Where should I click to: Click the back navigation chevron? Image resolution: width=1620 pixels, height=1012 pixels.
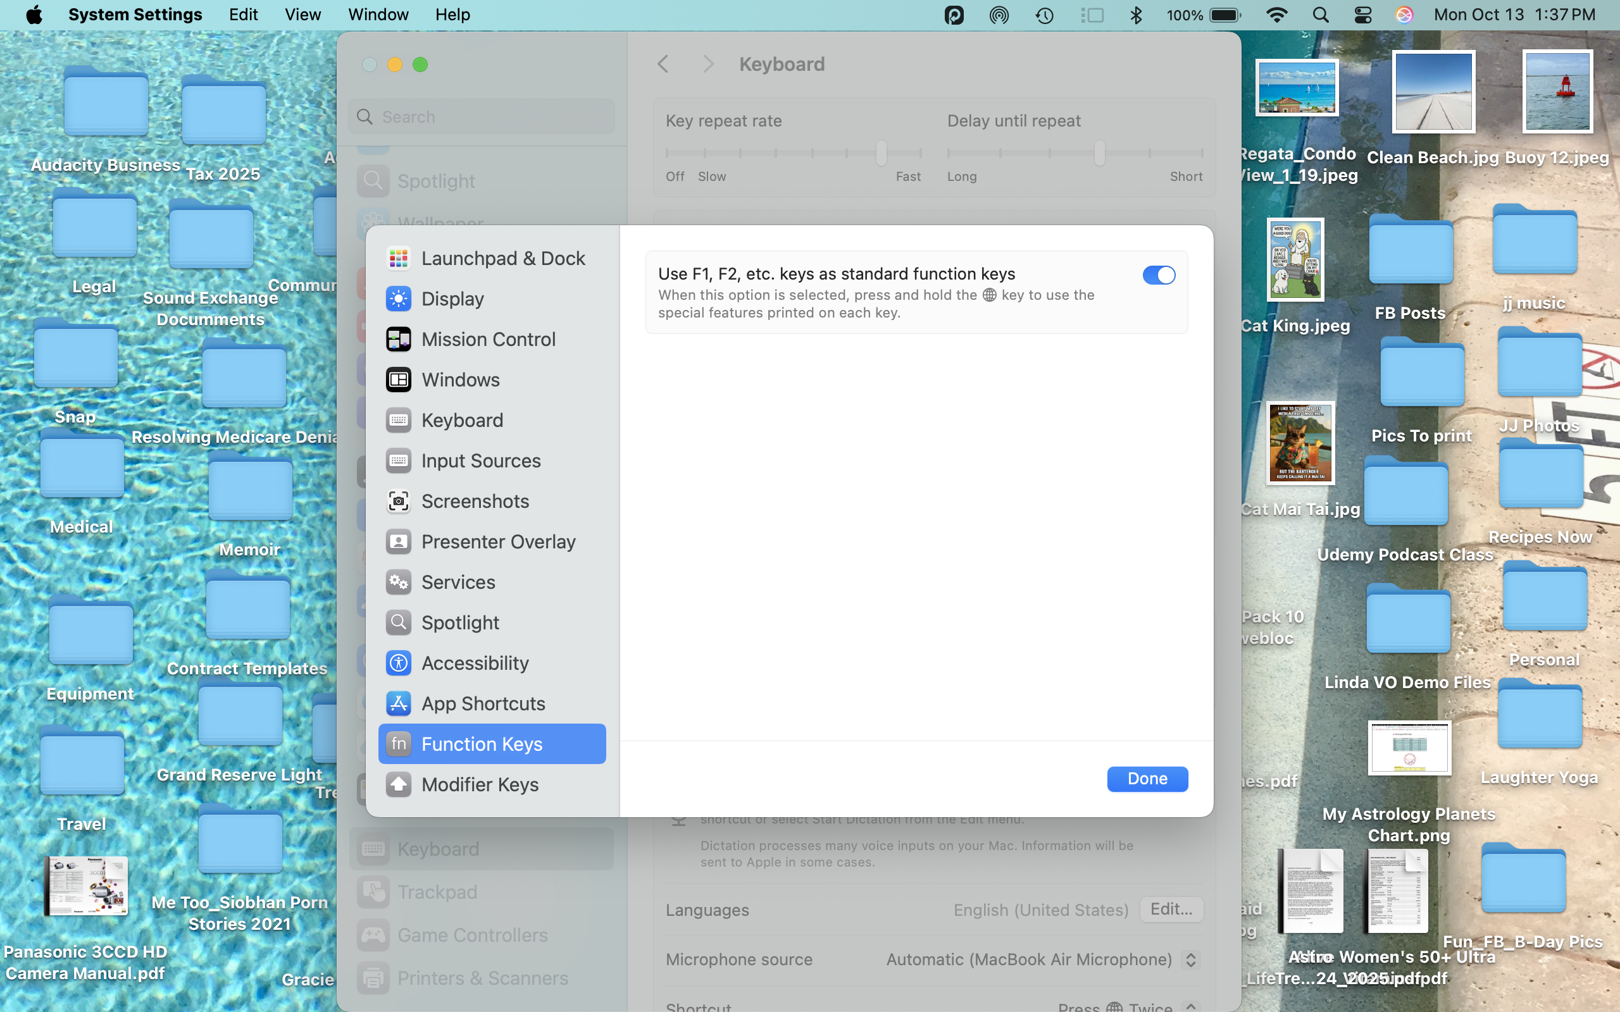663,65
